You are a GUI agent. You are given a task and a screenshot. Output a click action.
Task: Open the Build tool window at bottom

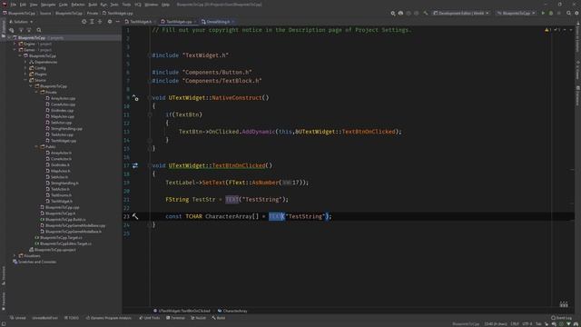(219, 318)
